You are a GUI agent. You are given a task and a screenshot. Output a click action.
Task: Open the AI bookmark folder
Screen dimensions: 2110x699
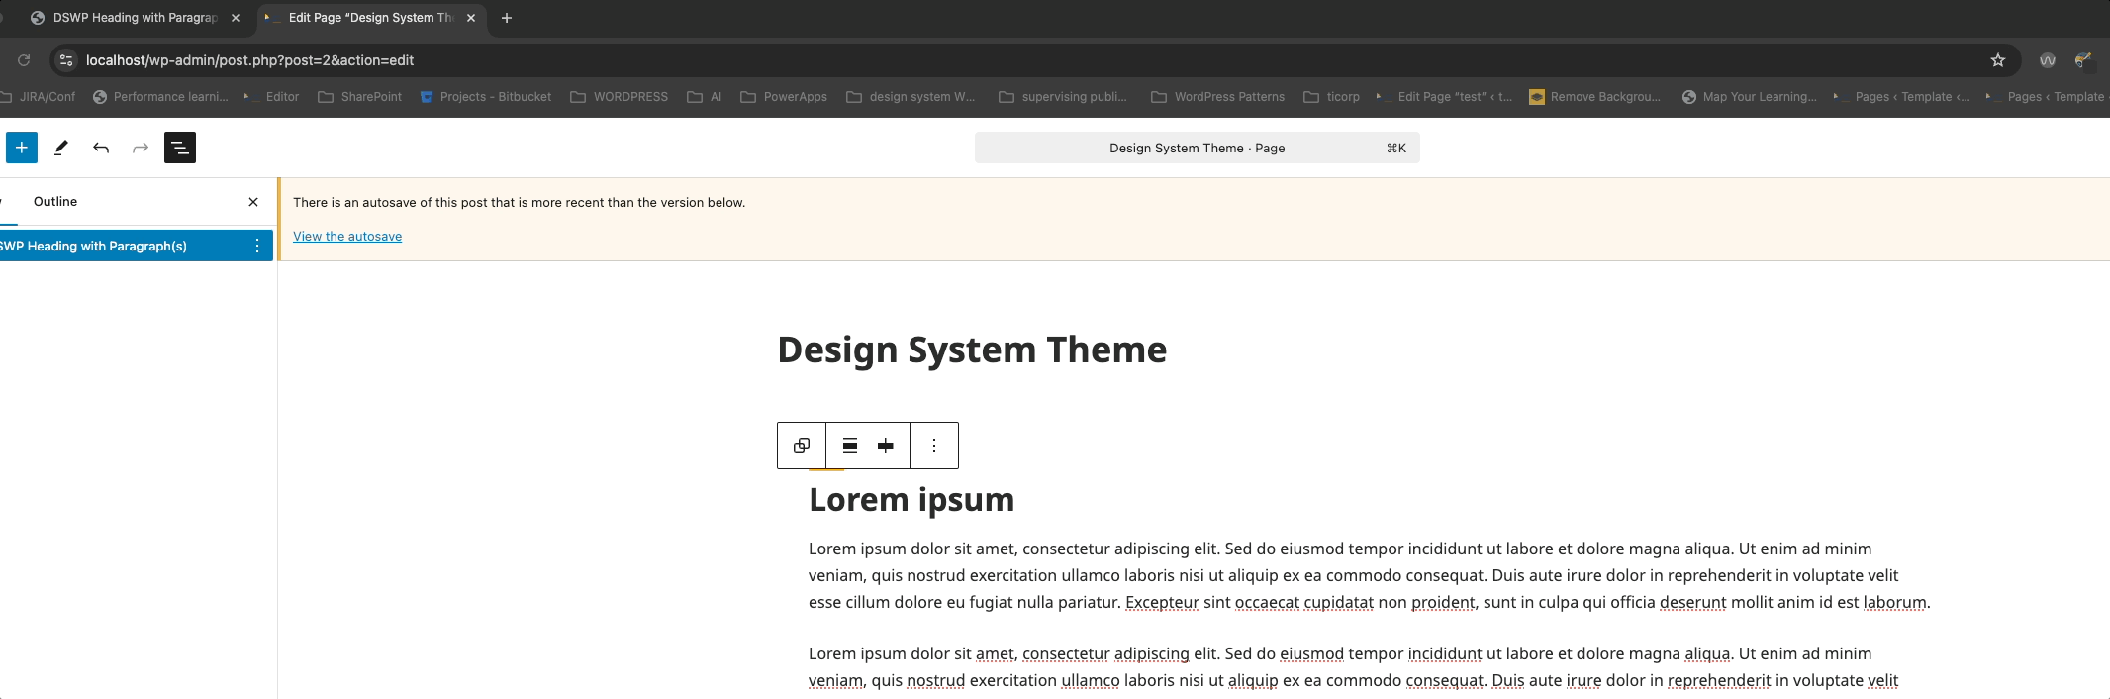point(705,97)
